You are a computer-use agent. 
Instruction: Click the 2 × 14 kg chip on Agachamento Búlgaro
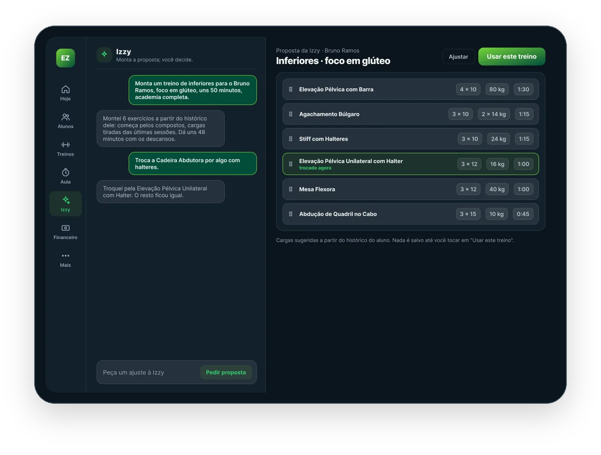(493, 114)
